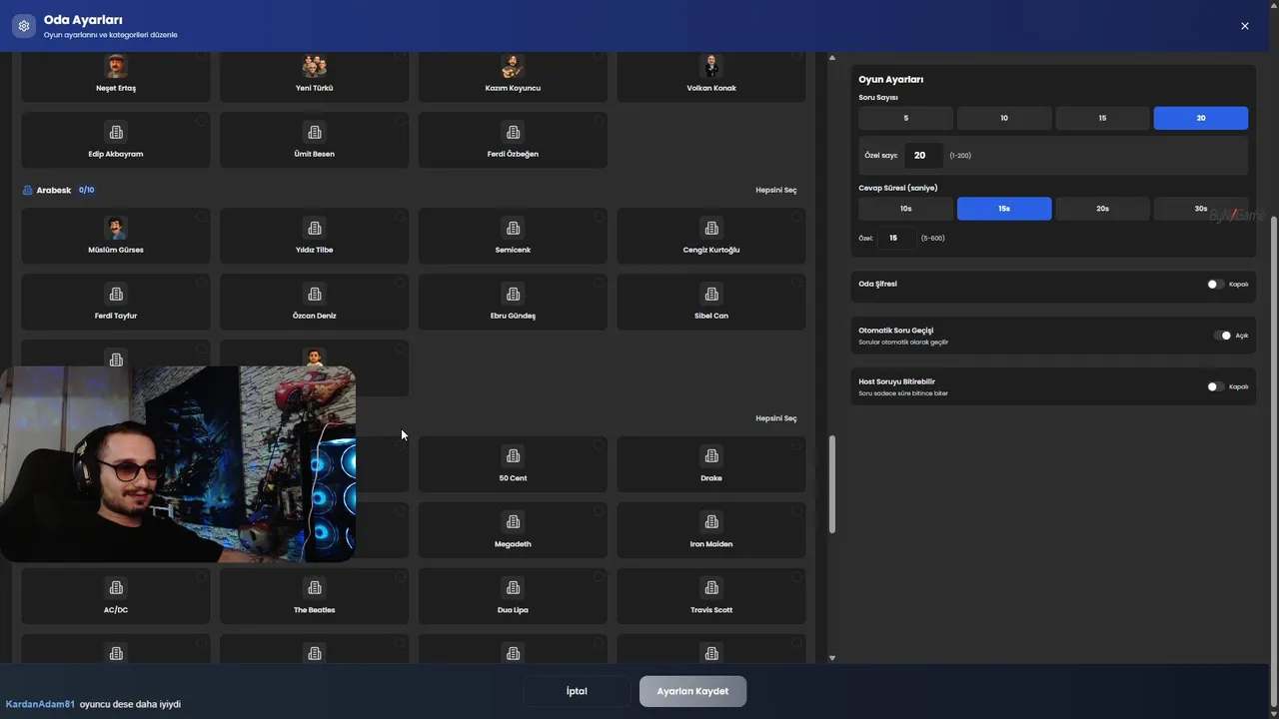This screenshot has width=1279, height=719.
Task: Click the Ferdi Özbeğen placeholder icon
Action: 513,132
